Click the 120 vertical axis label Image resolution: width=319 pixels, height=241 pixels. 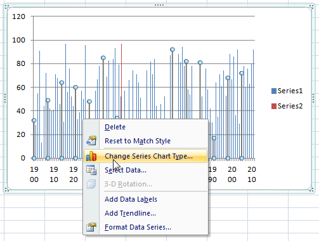pyautogui.click(x=18, y=16)
